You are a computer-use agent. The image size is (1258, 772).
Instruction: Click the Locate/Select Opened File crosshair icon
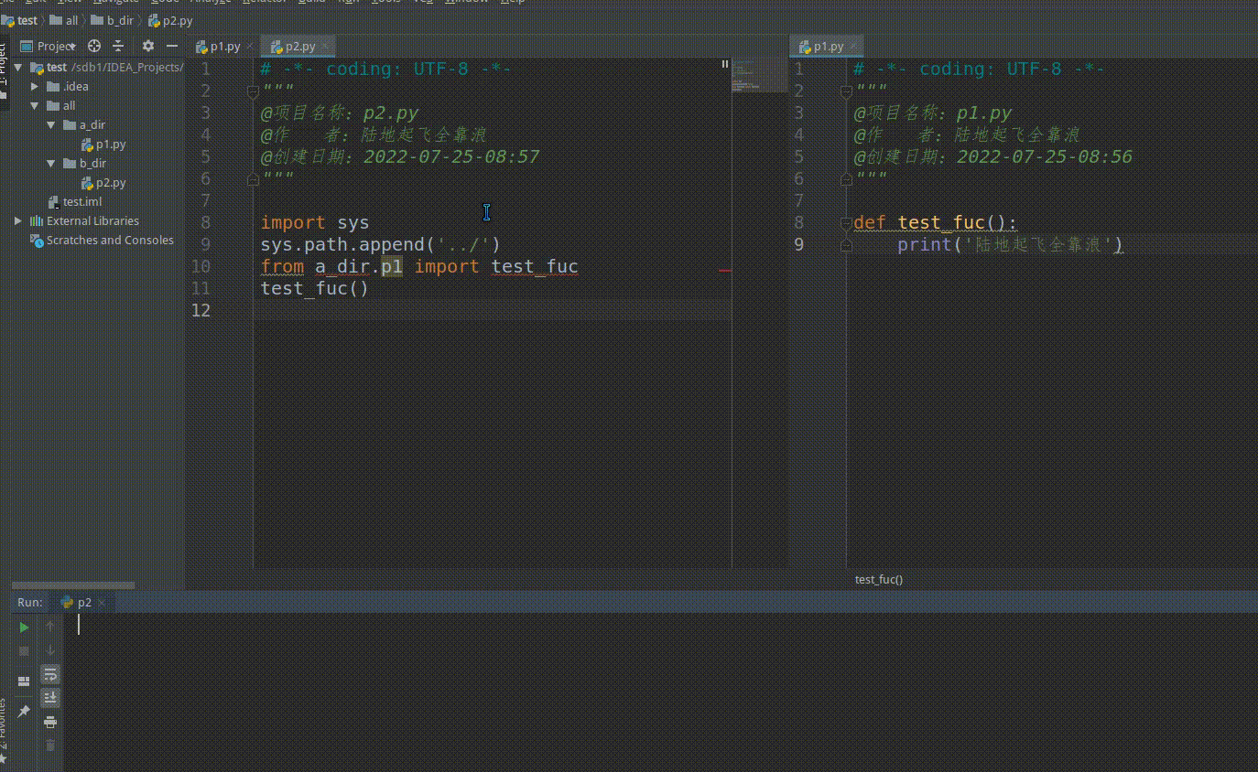[94, 46]
